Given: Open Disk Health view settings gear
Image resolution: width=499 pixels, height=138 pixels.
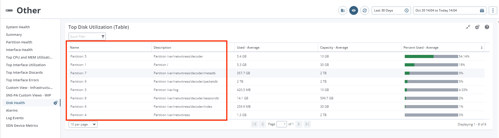Looking at the screenshot, I should tap(56, 103).
